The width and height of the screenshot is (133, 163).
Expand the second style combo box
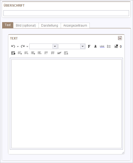pos(83,46)
